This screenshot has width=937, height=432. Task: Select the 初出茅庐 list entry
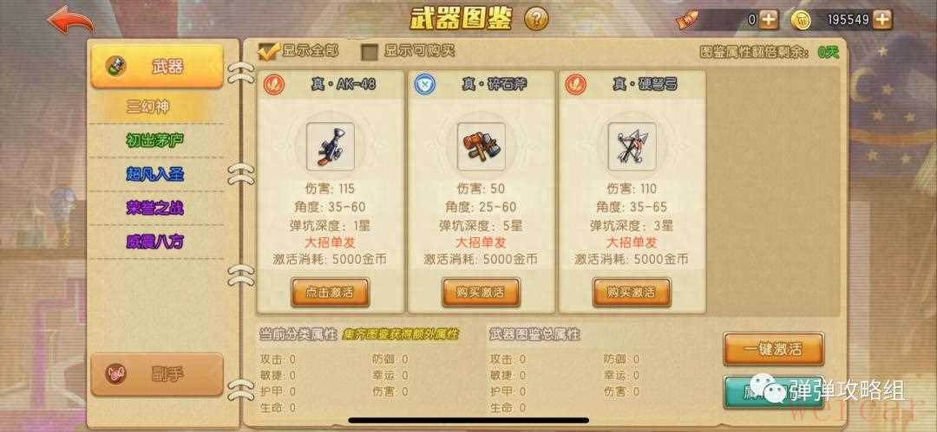[155, 141]
